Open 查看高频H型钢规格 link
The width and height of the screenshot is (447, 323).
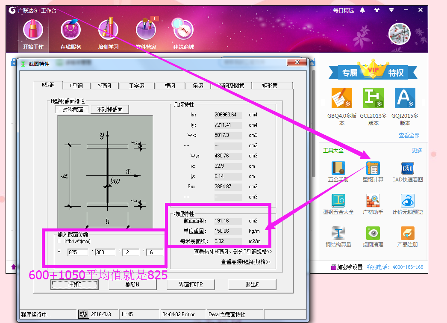[246, 262]
